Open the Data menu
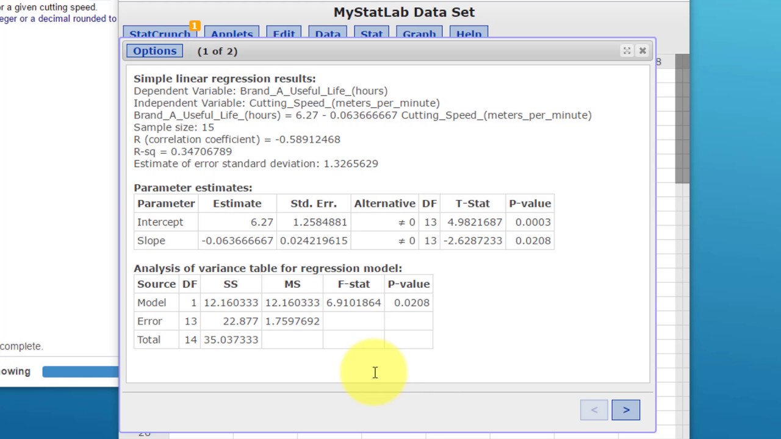The image size is (781, 439). [x=328, y=34]
